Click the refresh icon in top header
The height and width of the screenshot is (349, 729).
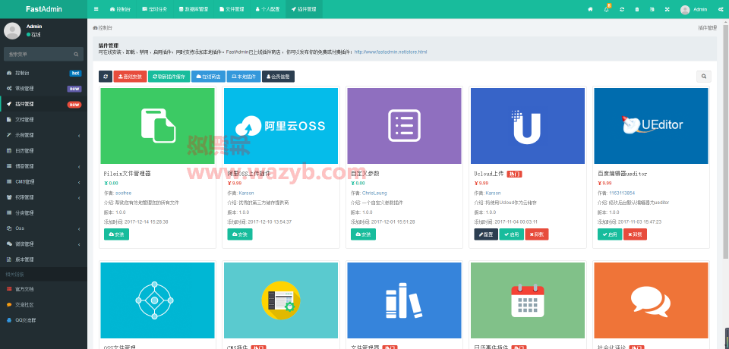pos(622,9)
